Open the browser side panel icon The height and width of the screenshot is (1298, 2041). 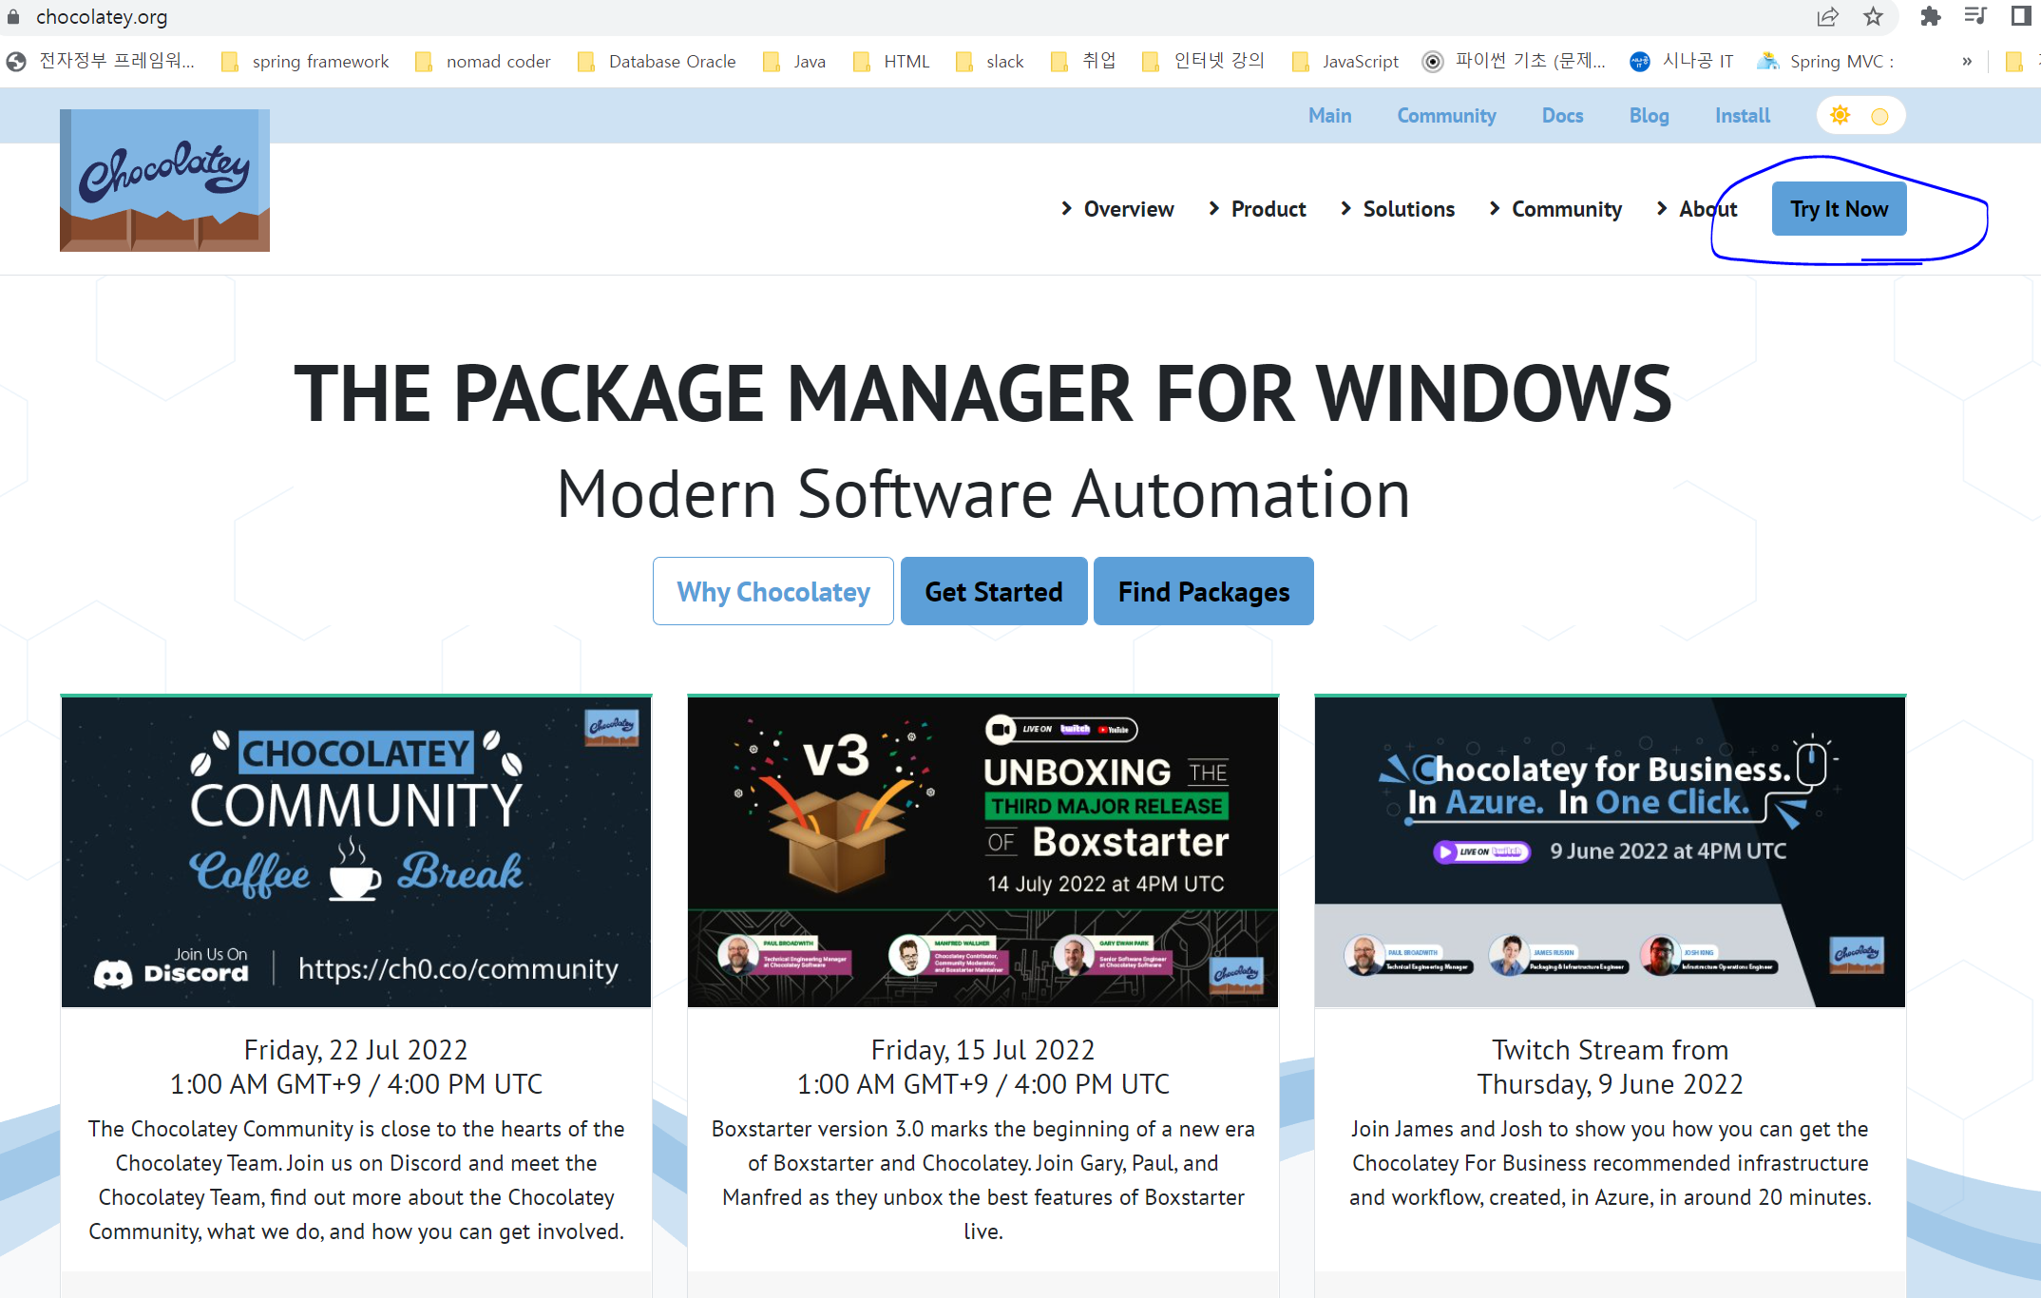coord(2021,16)
